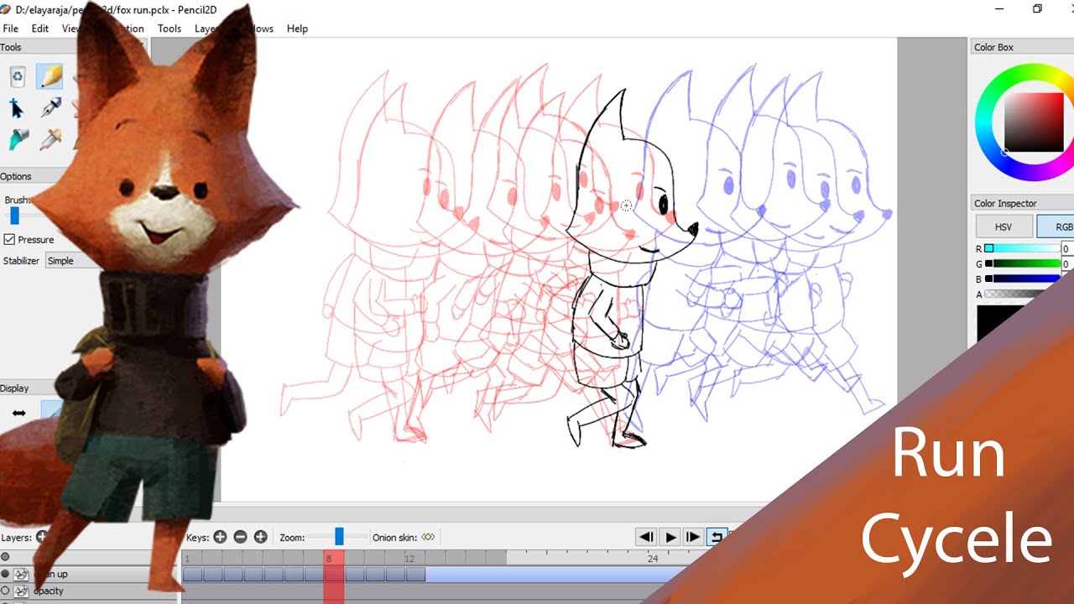This screenshot has width=1074, height=604.
Task: Click frame 12 on timeline ruler
Action: pos(409,558)
